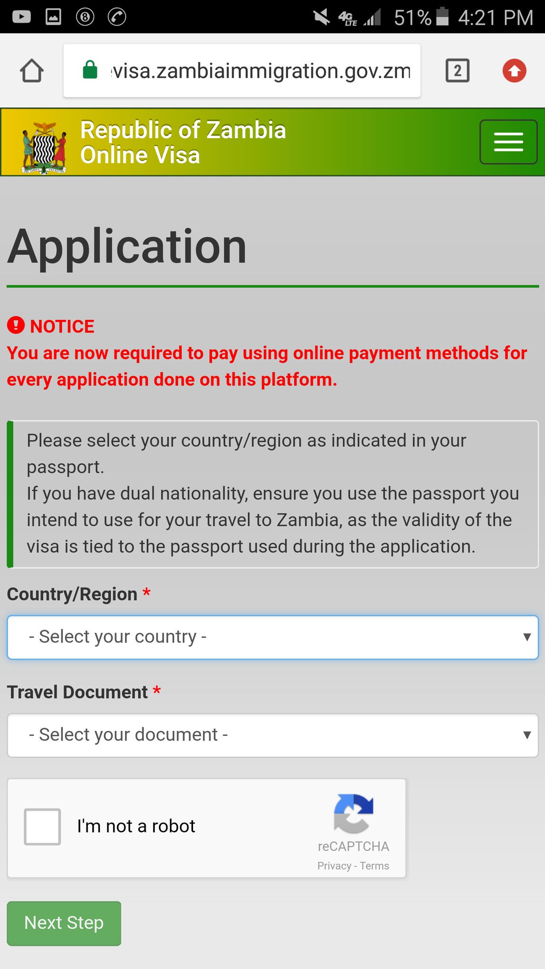Image resolution: width=545 pixels, height=969 pixels.
Task: Open the Select your country dropdown
Action: [272, 637]
